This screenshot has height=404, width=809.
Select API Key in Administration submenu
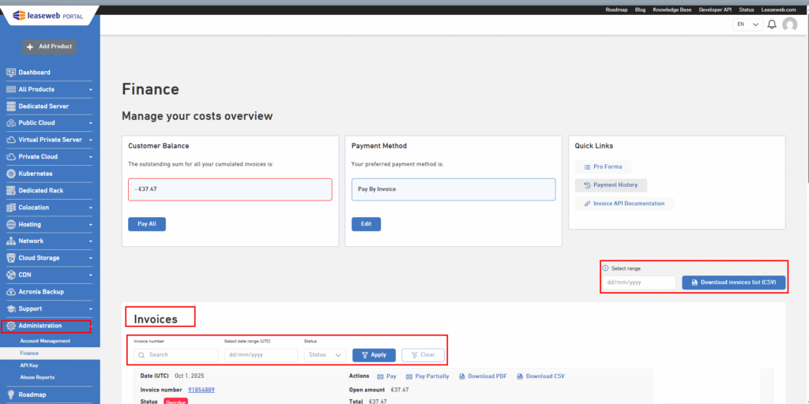29,365
